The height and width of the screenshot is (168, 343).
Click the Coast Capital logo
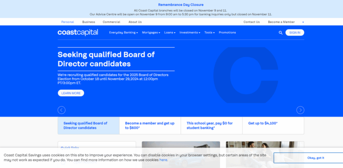(78, 32)
